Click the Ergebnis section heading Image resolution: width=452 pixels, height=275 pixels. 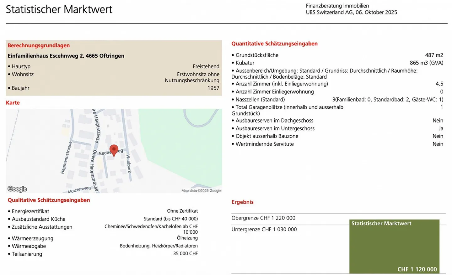(242, 202)
